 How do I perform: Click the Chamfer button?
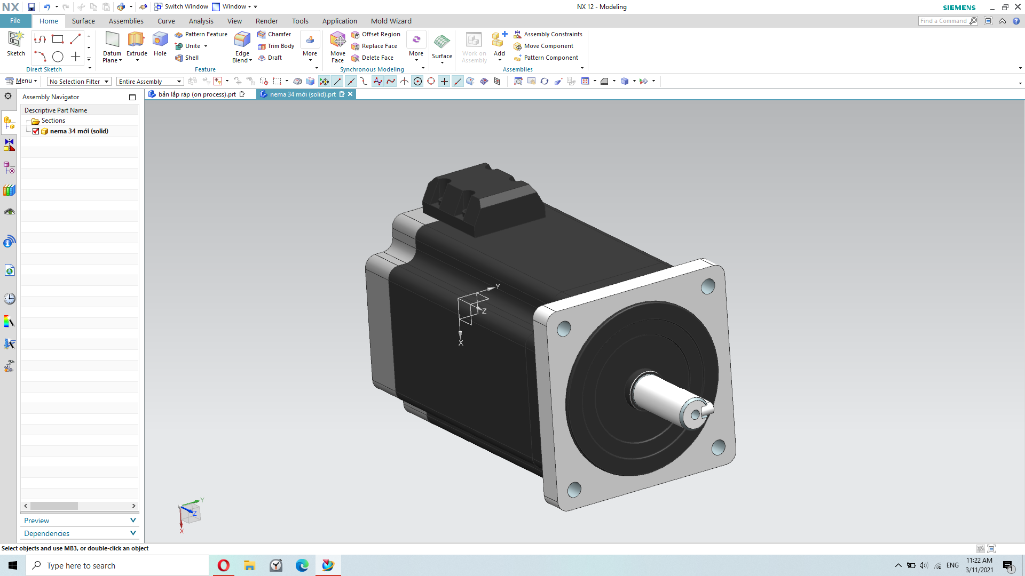click(274, 34)
